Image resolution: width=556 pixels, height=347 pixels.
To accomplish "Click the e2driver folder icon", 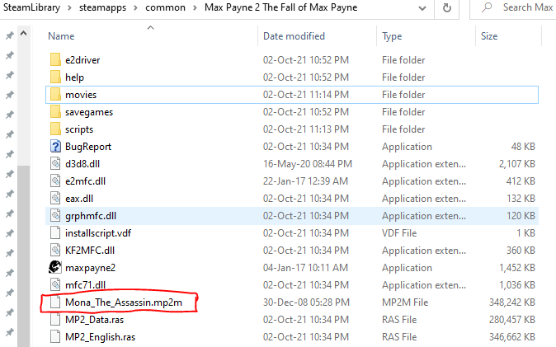I will (55, 60).
